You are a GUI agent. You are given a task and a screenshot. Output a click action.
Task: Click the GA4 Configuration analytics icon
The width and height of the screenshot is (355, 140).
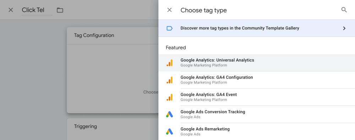pyautogui.click(x=170, y=80)
